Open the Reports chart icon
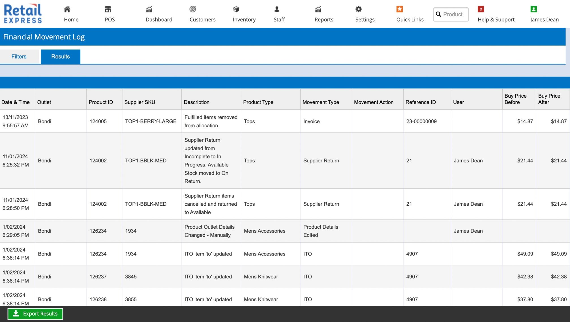 pos(318,9)
